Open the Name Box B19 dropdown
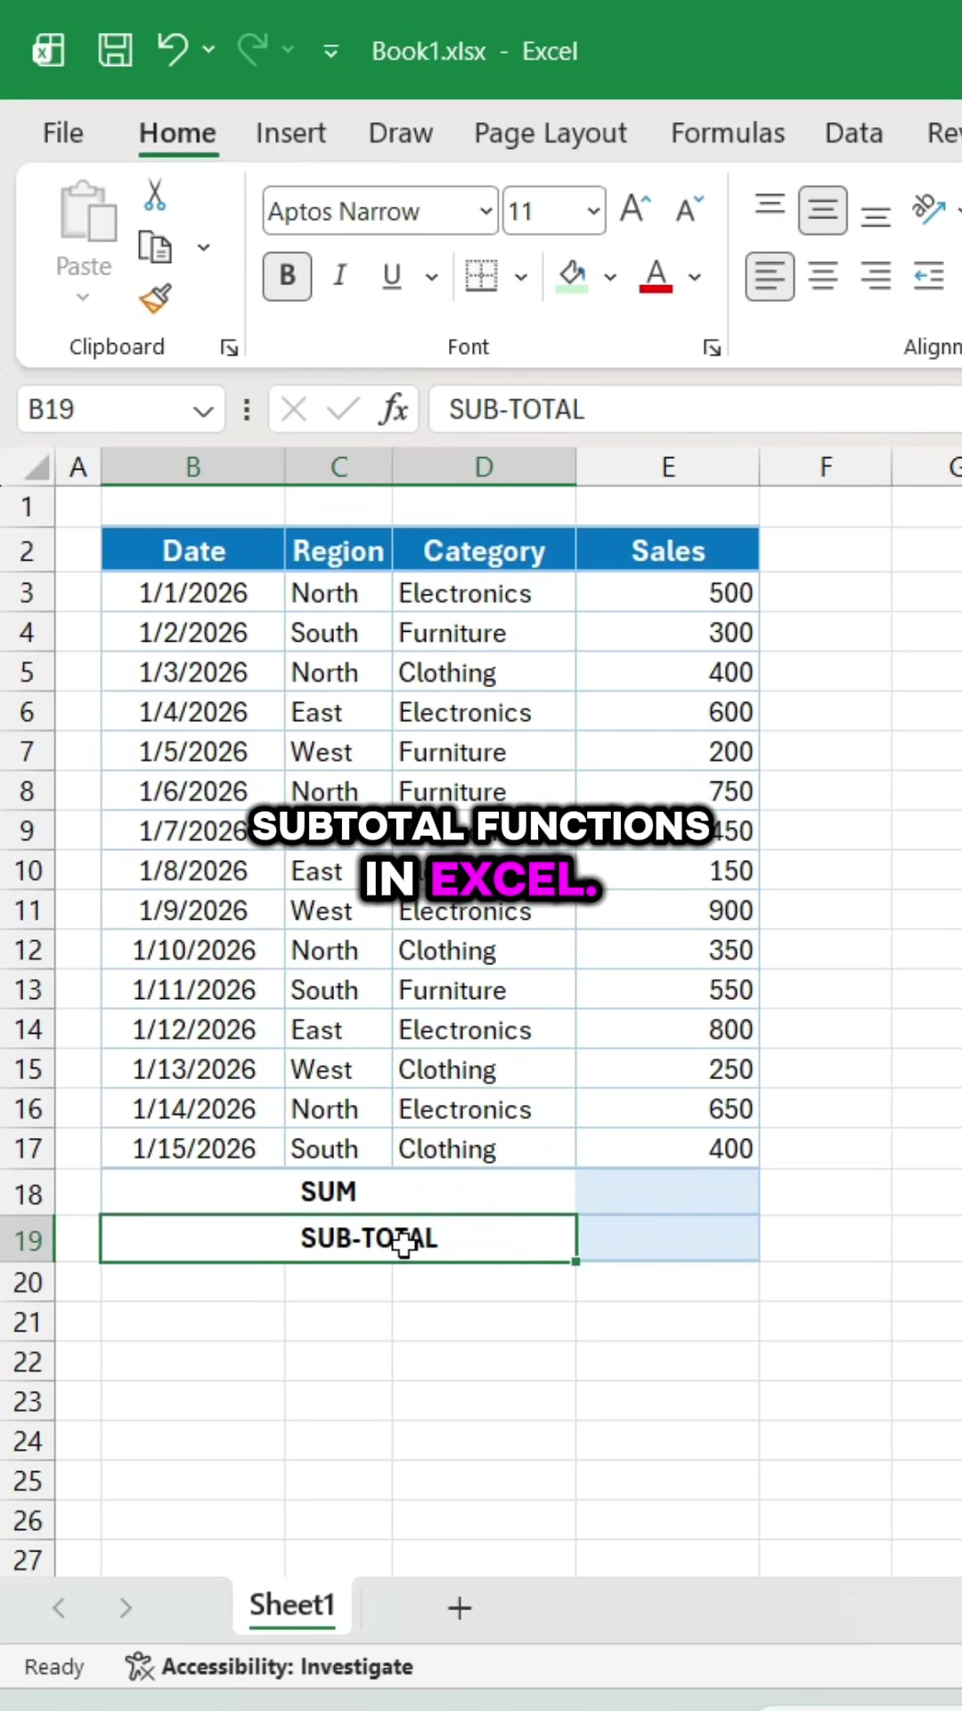962x1711 pixels. tap(203, 411)
